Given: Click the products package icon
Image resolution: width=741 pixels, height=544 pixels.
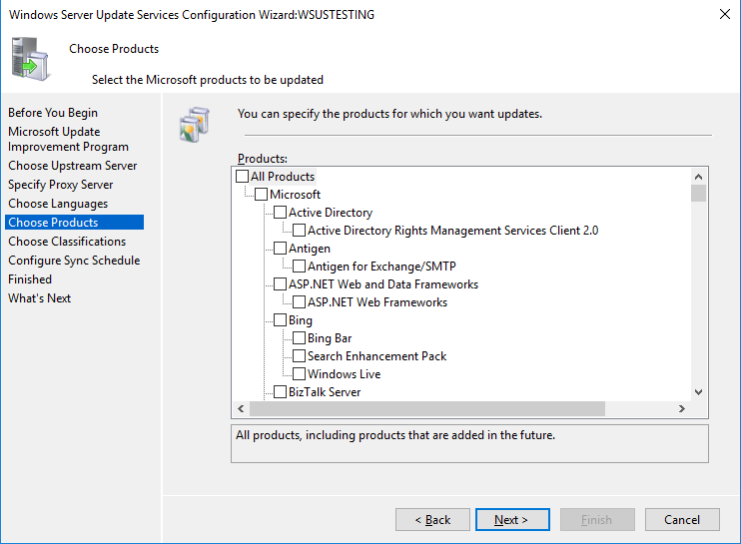Looking at the screenshot, I should tap(194, 125).
